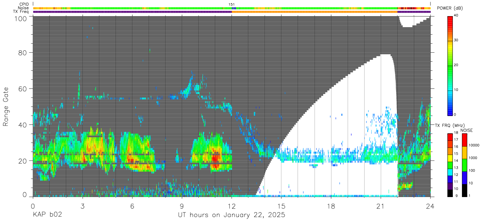Click the "40" tick on the Range Gate axis
484x223 pixels.
[x=23, y=125]
